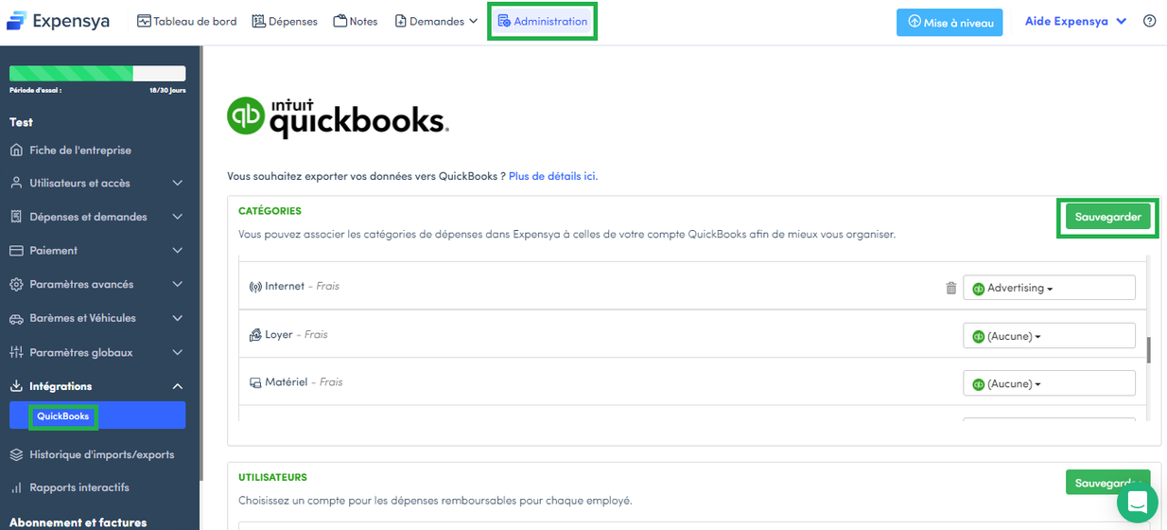Click the chart icon beside Rapports interactifs
Viewport: 1167px width, 530px height.
tap(16, 487)
